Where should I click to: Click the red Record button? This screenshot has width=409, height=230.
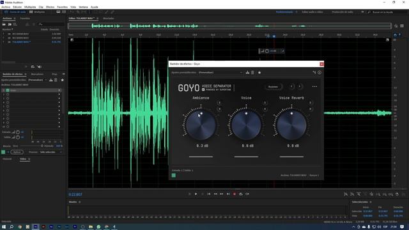[x=235, y=194]
